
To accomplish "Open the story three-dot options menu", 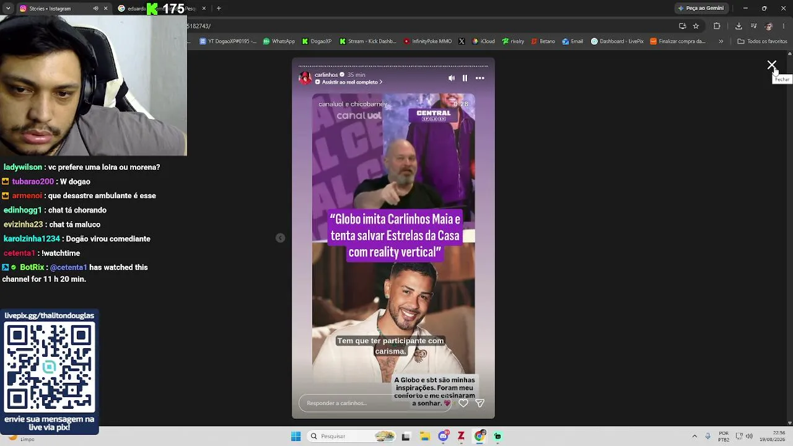I will pyautogui.click(x=480, y=78).
